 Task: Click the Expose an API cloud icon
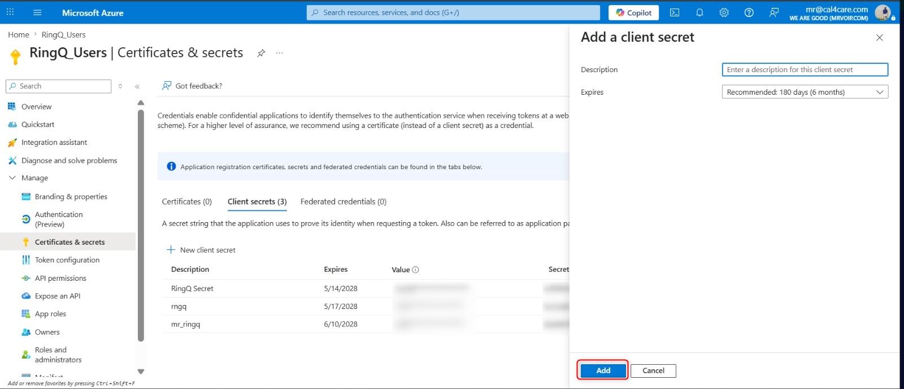(26, 296)
